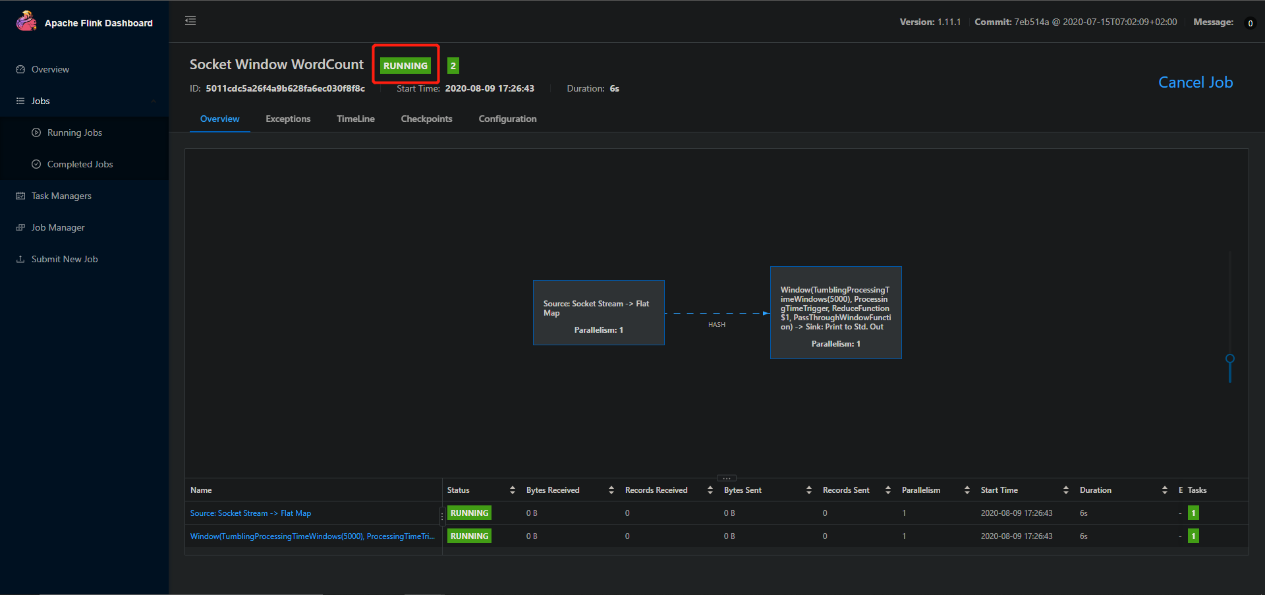
Task: Sort the table by Duration
Action: pyautogui.click(x=1165, y=490)
